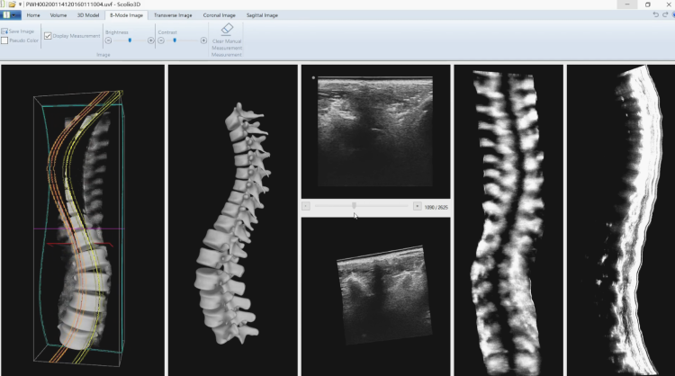Switch to the 3D Model tab

point(89,15)
